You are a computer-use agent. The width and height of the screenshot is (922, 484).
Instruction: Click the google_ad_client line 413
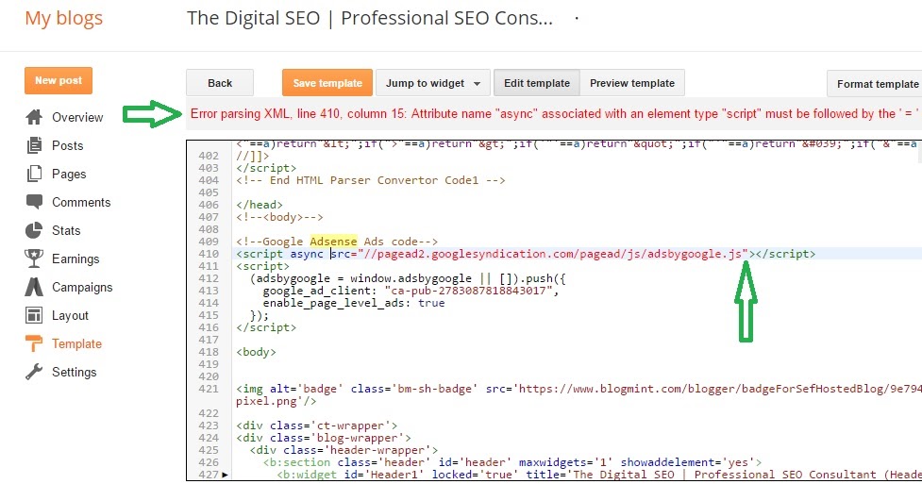point(411,291)
